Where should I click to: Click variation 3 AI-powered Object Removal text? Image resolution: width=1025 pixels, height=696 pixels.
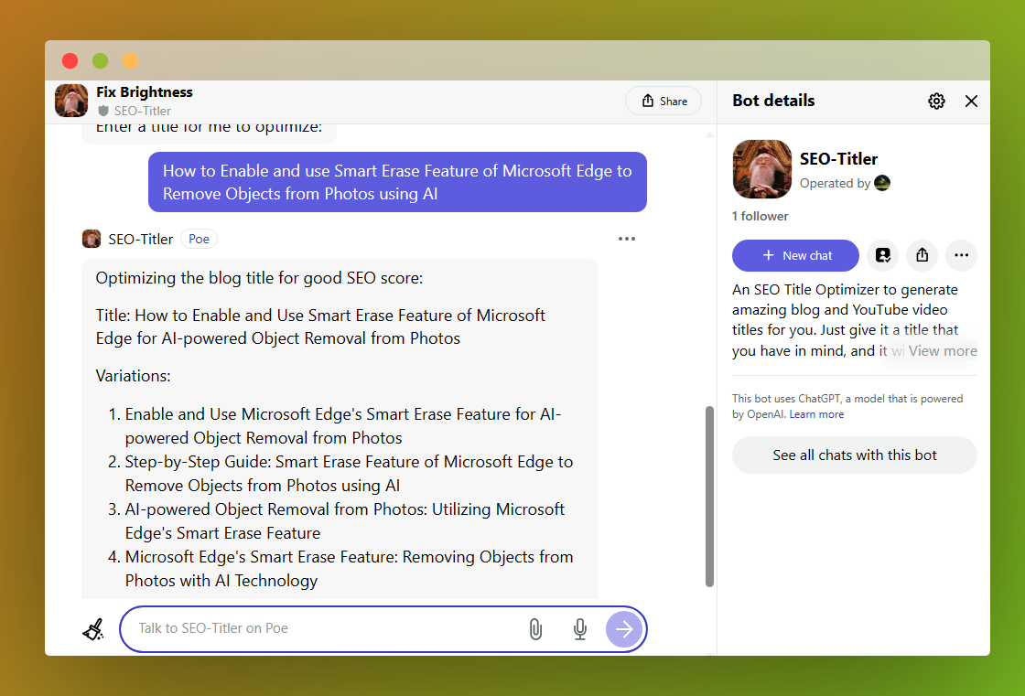(x=344, y=520)
